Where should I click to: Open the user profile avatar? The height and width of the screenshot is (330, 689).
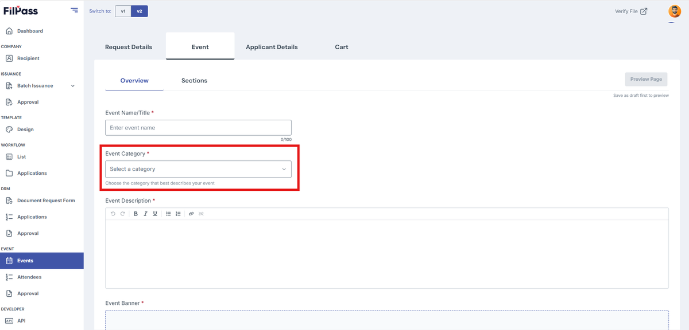click(675, 11)
